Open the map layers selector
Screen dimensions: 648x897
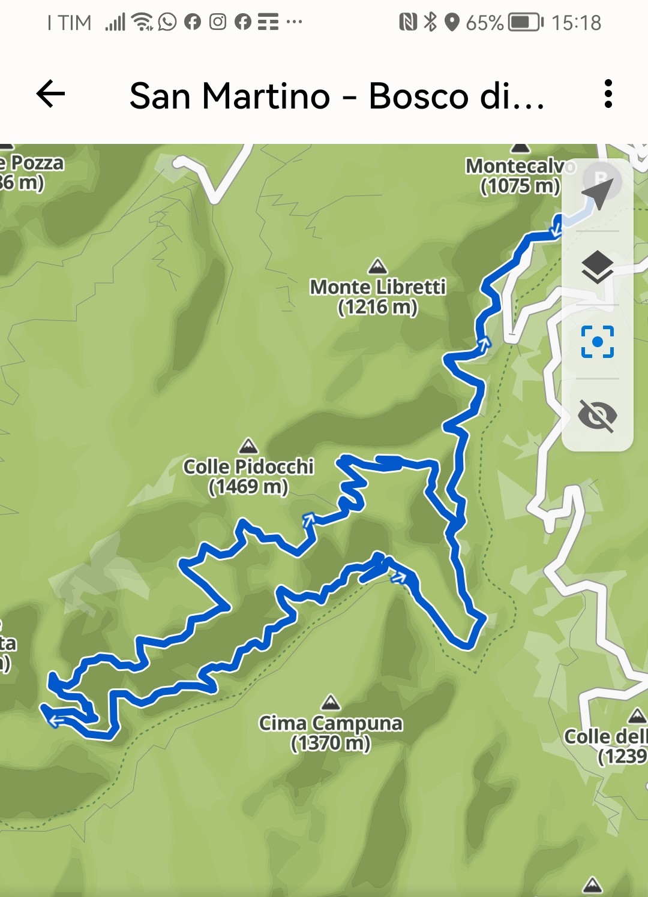point(598,267)
